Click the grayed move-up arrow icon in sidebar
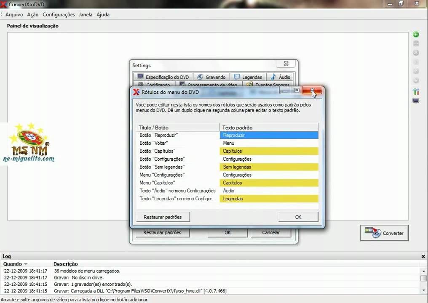Viewport: 428px width, 303px height. point(416,72)
